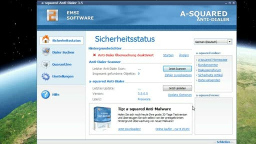This screenshot has height=144, width=256.
Task: Click the Quarantäne box icon
Action: (x=46, y=64)
